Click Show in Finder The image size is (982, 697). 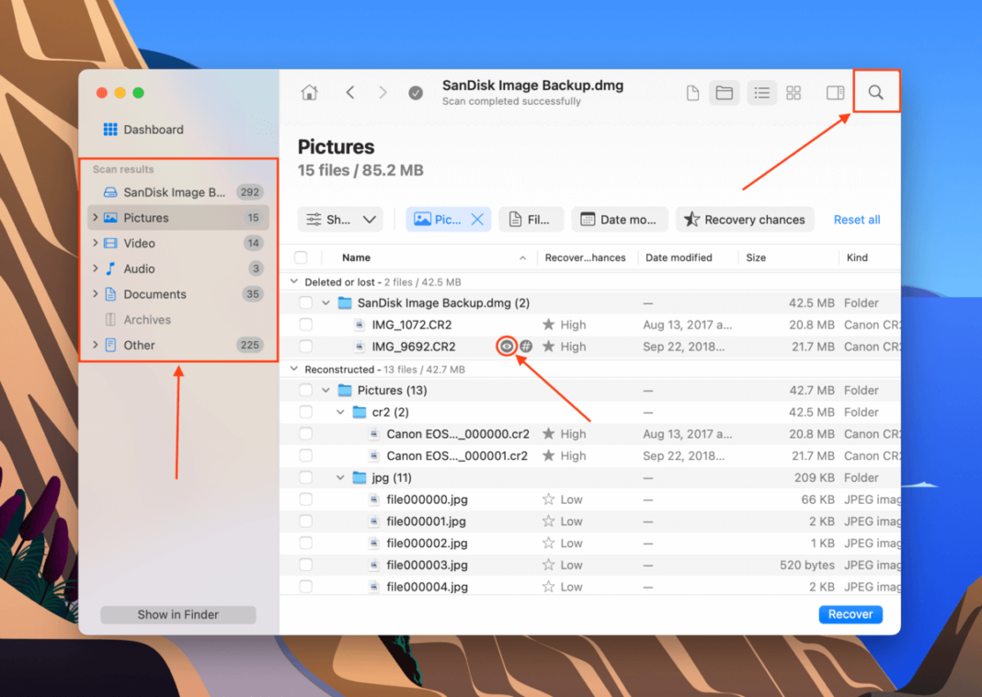point(177,614)
